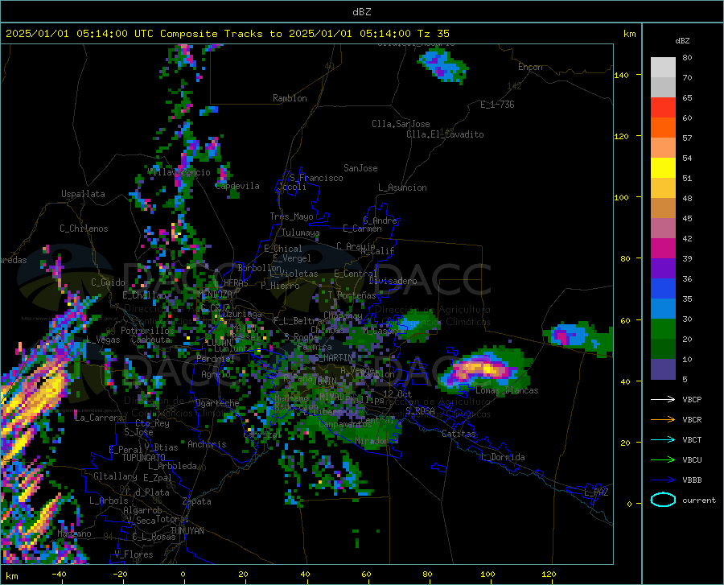Click the Lomas_Blancas label
Viewport: 724px width, 585px height.
(507, 390)
